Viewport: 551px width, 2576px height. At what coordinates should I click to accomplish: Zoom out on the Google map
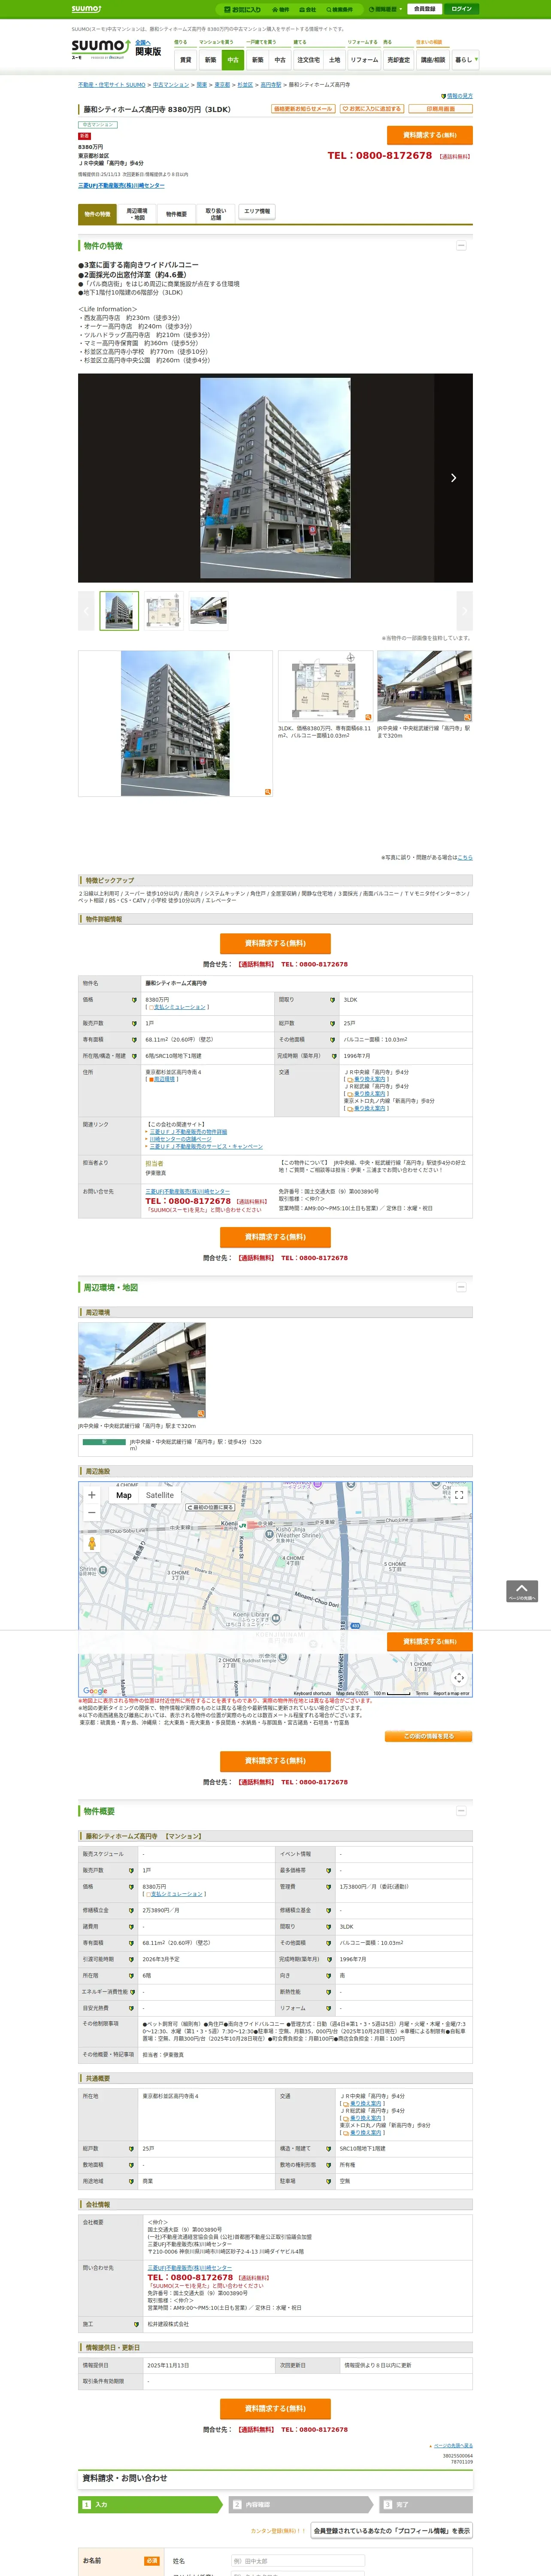pos(92,1513)
